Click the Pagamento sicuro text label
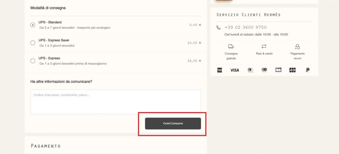Screen dimensions: 339x154 (297, 56)
